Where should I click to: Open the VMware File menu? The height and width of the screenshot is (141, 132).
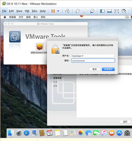4,11
